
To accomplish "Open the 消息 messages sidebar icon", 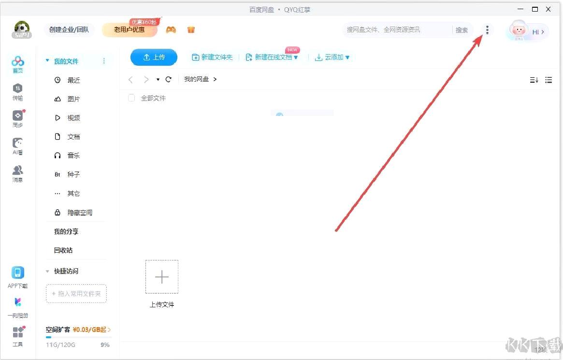I will (17, 174).
